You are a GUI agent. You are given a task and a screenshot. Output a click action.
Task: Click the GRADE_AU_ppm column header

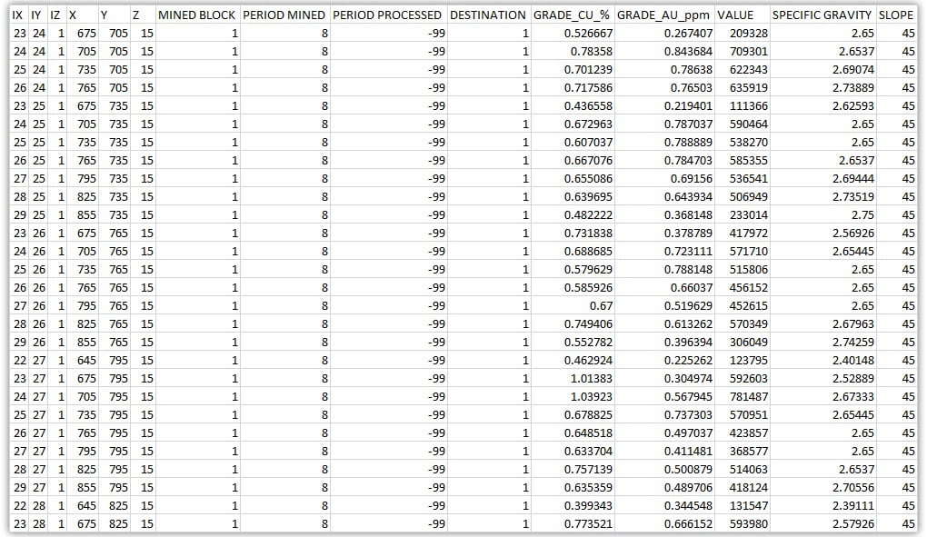pos(664,15)
